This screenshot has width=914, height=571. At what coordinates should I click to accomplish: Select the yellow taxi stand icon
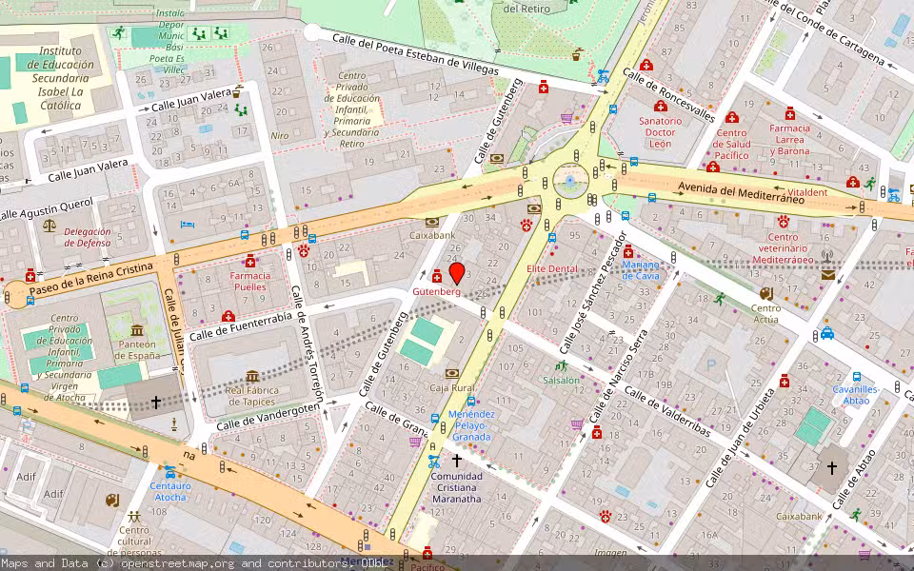click(x=826, y=333)
